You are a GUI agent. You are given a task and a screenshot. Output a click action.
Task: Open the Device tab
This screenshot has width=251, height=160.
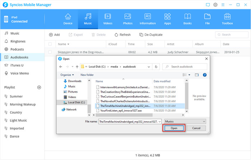(68, 19)
